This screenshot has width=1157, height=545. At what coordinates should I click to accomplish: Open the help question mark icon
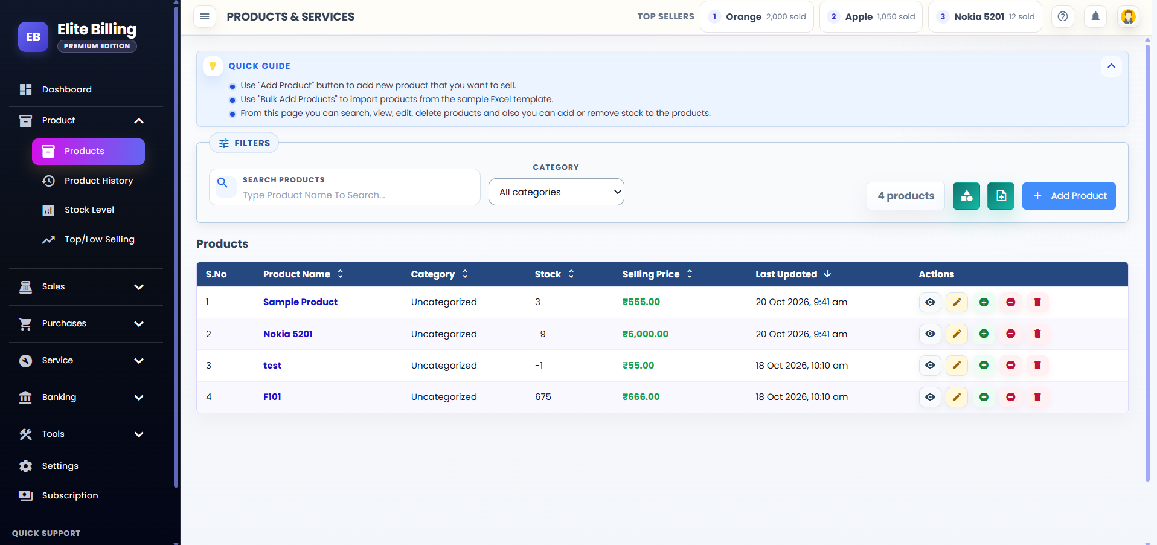click(x=1063, y=16)
